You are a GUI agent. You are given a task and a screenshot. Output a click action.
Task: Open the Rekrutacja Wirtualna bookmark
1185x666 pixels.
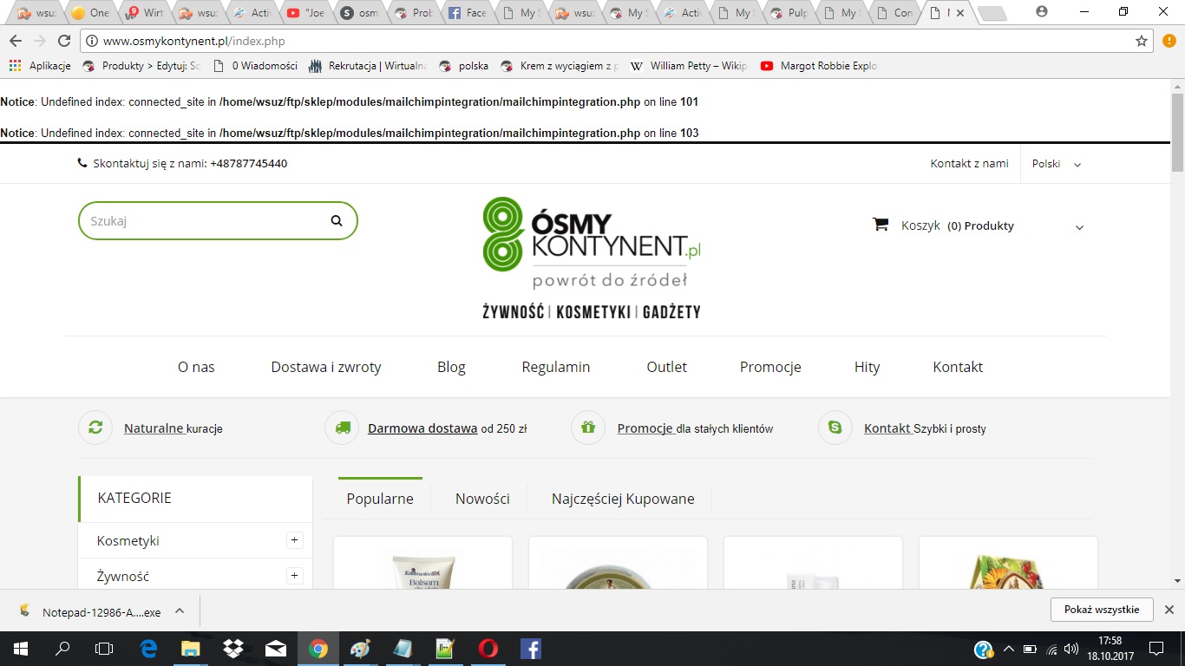(x=367, y=66)
